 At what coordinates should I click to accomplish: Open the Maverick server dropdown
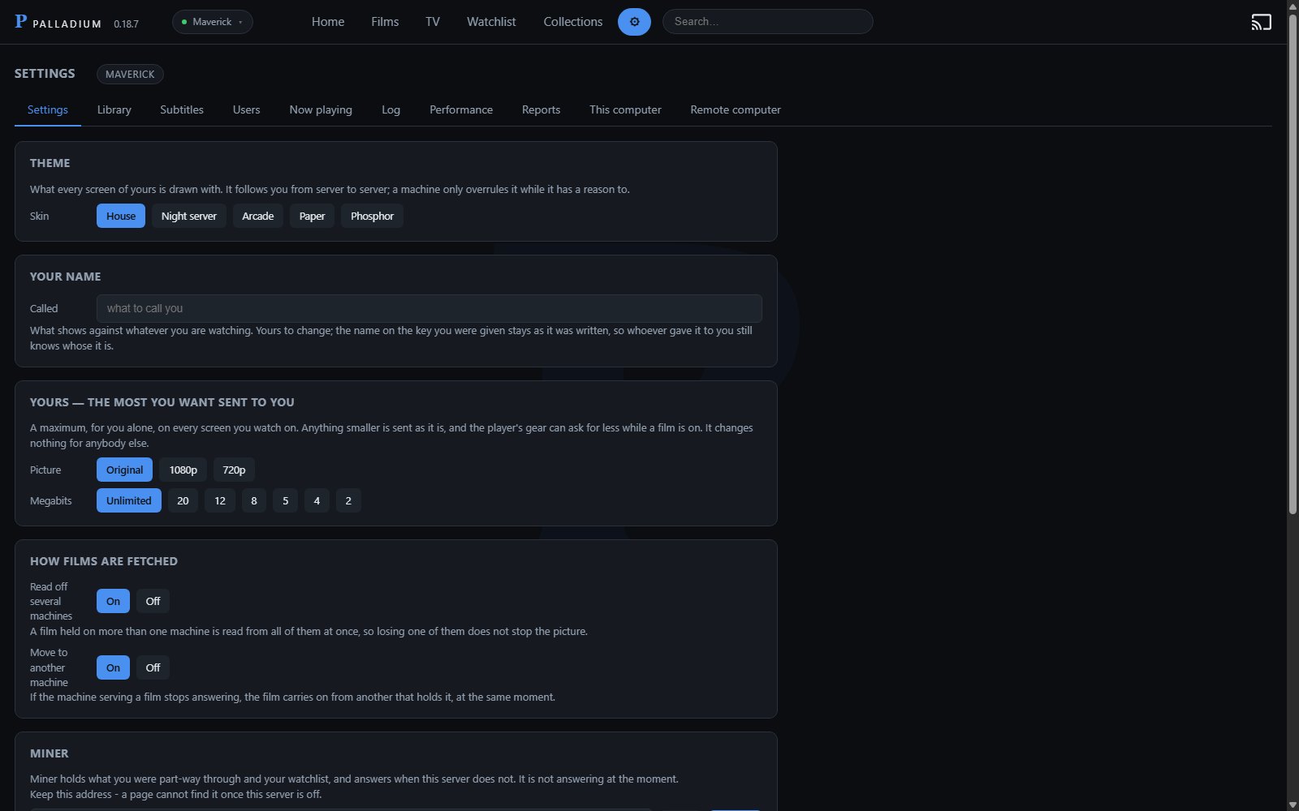pos(213,22)
